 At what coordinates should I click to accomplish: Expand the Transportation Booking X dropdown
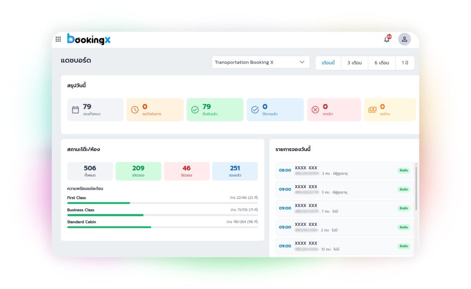click(x=260, y=63)
